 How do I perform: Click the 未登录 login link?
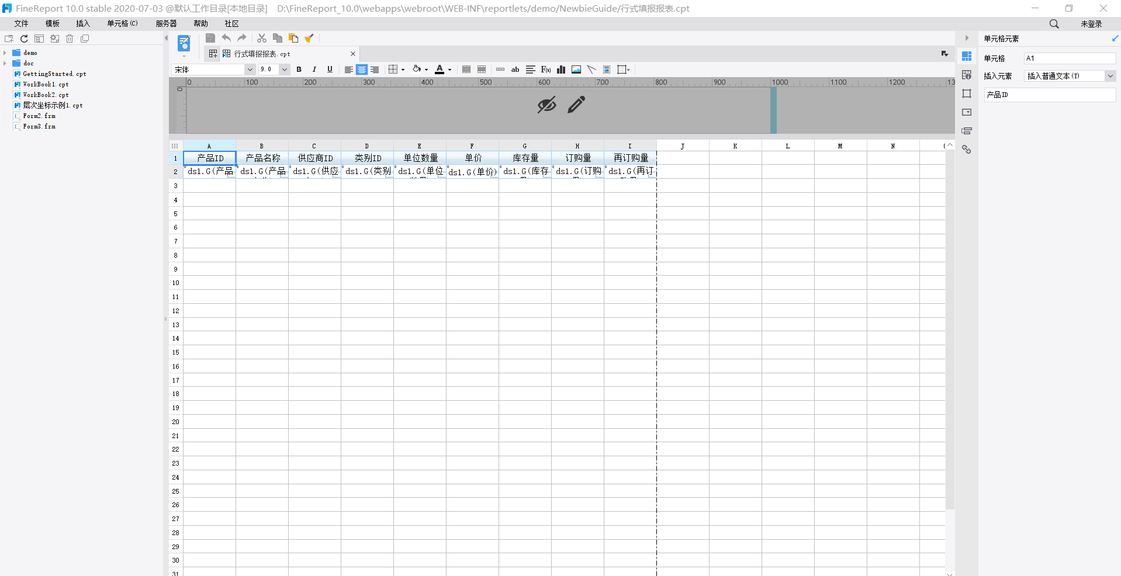click(1091, 24)
